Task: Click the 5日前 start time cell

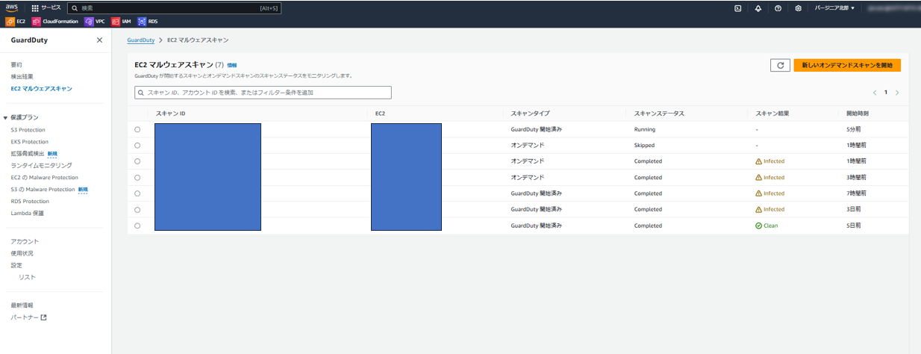Action: point(854,226)
